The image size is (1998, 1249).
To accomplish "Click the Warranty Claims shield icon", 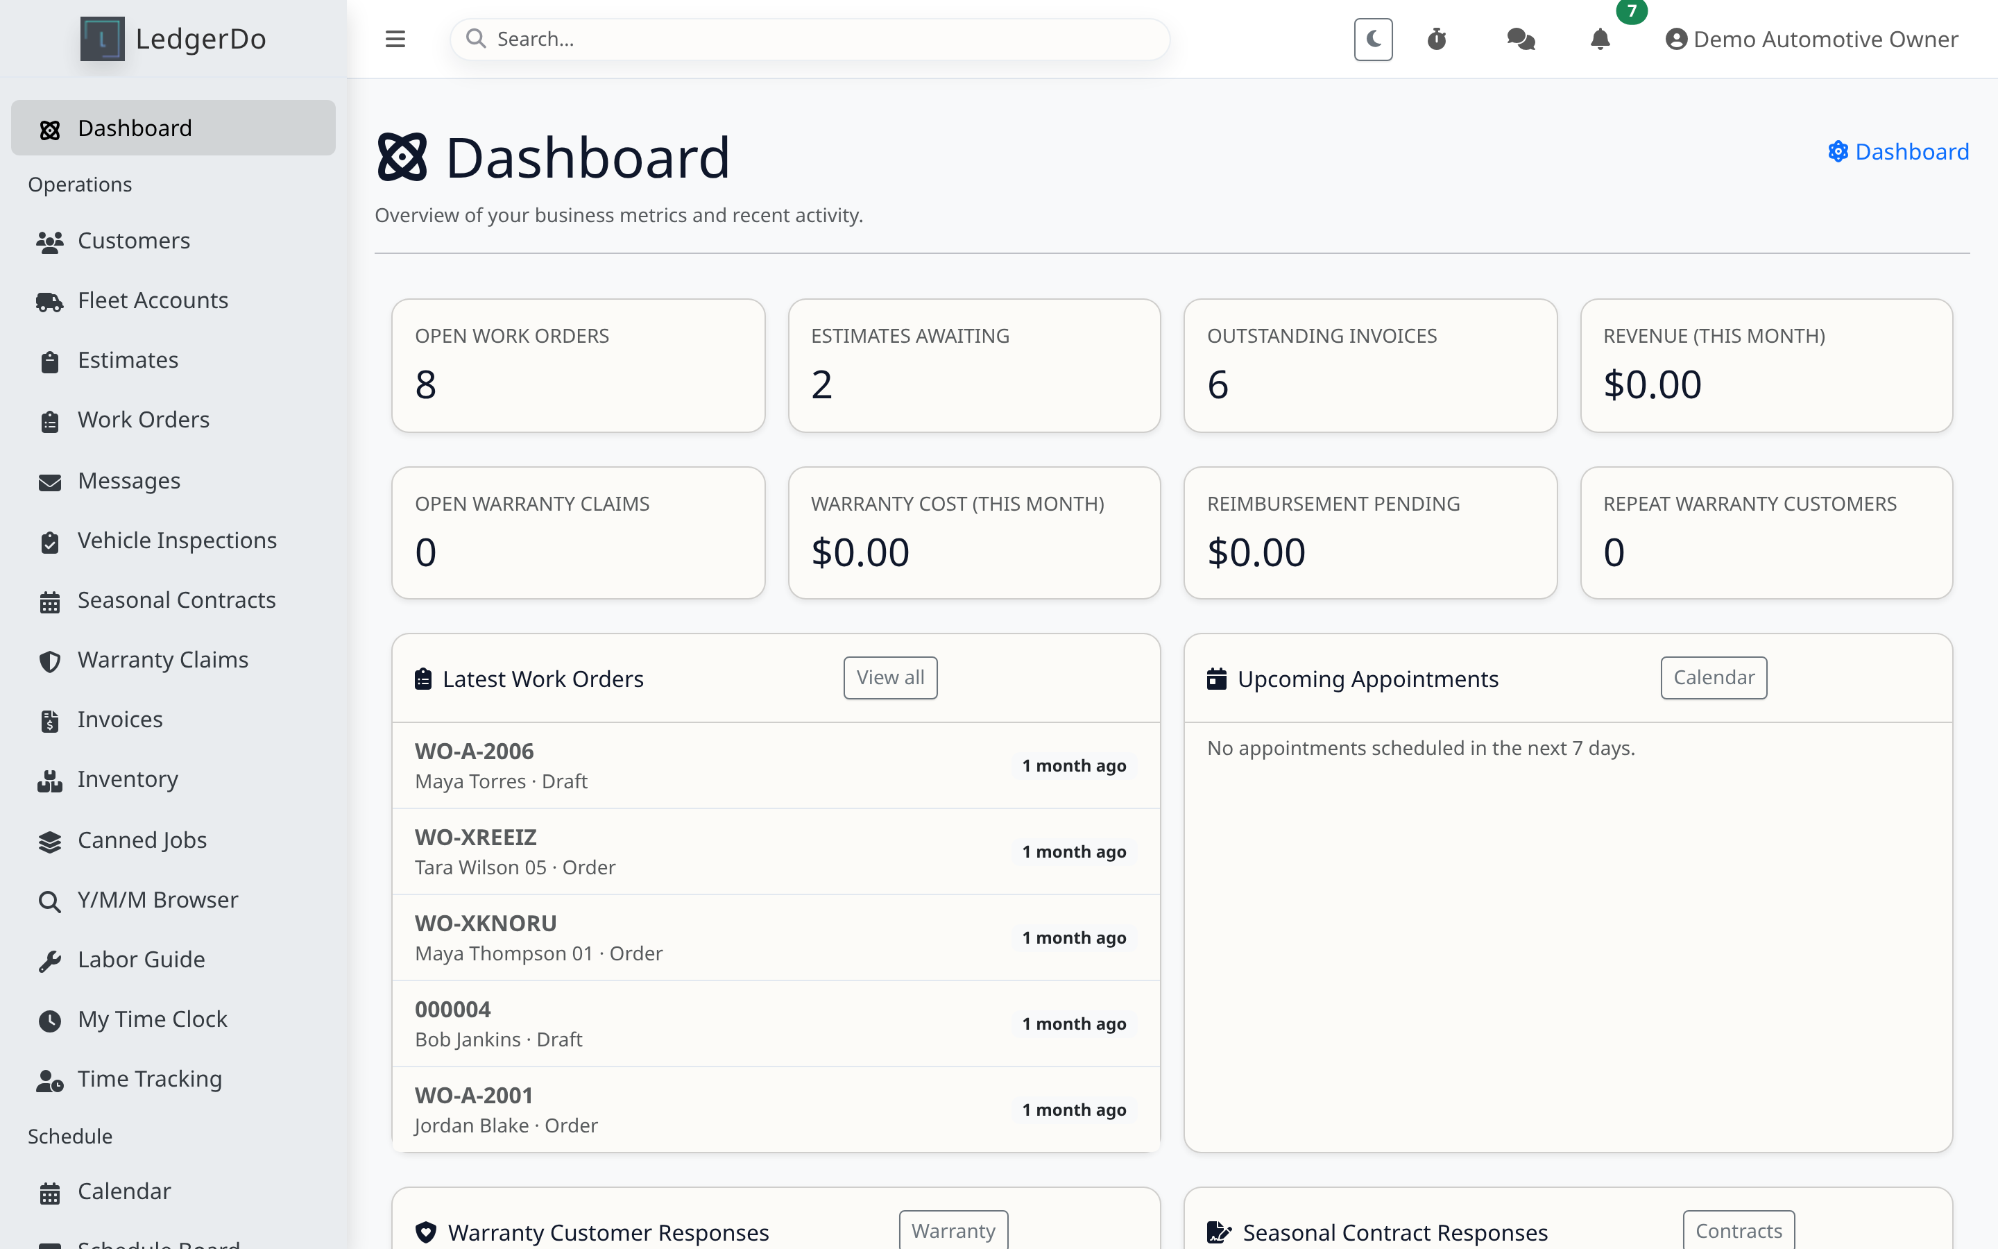I will tap(49, 662).
